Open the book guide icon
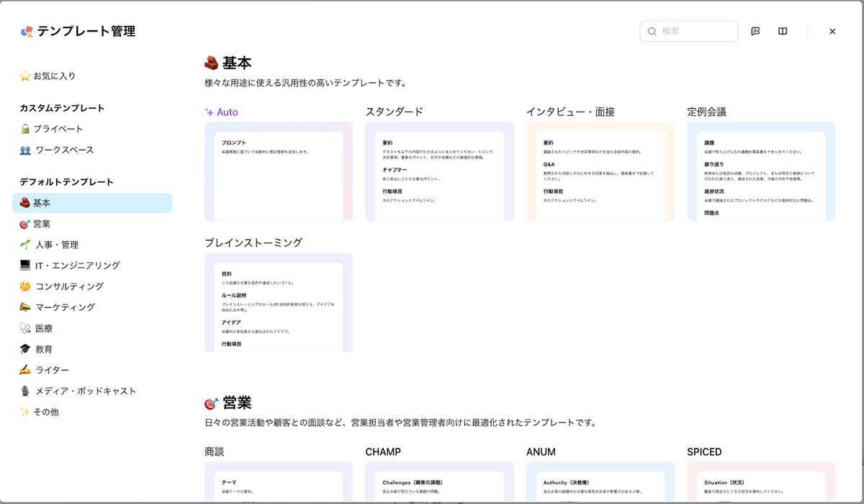 pyautogui.click(x=783, y=32)
